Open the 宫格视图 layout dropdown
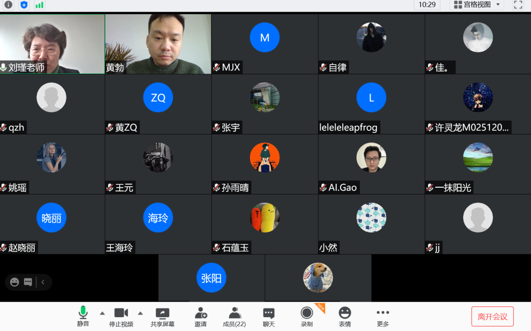The width and height of the screenshot is (531, 331). click(x=477, y=5)
